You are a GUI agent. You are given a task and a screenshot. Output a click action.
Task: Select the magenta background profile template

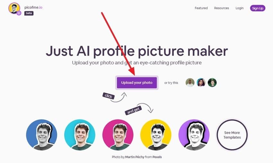(x=118, y=135)
